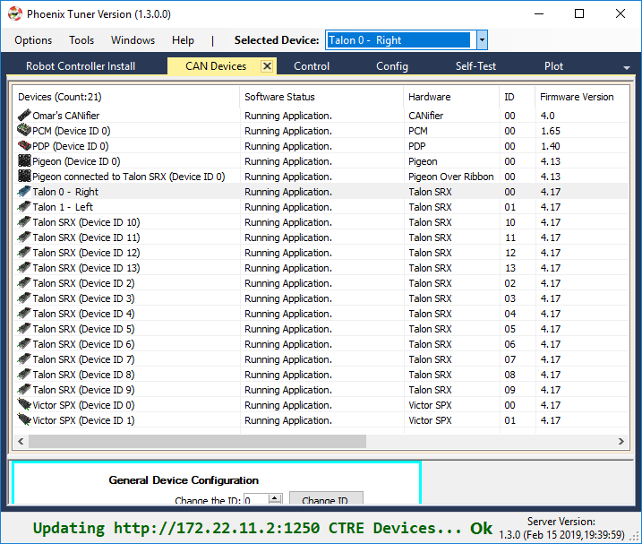The height and width of the screenshot is (544, 642).
Task: Click the PCM (Device ID 0) icon
Action: 24,130
